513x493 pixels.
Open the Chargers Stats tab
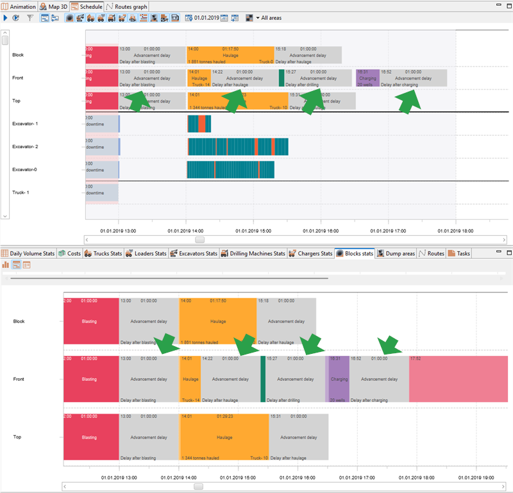[311, 253]
